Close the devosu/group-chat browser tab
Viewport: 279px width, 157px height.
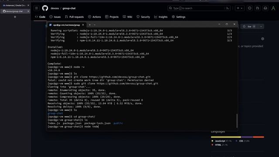(x=28, y=11)
